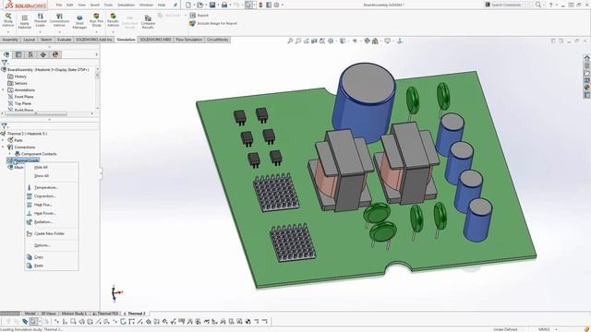
Task: Open the Results Advisor dropdown arrow
Action: pyautogui.click(x=113, y=32)
